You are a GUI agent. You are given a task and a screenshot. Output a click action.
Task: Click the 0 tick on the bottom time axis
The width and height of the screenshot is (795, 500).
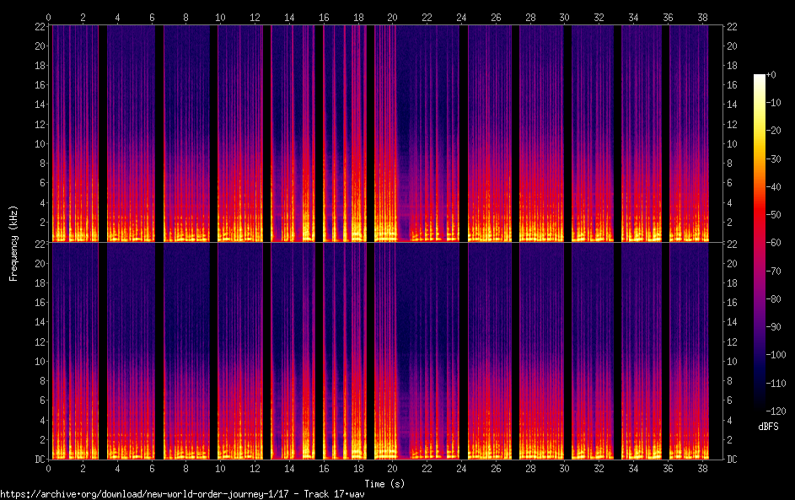(49, 467)
